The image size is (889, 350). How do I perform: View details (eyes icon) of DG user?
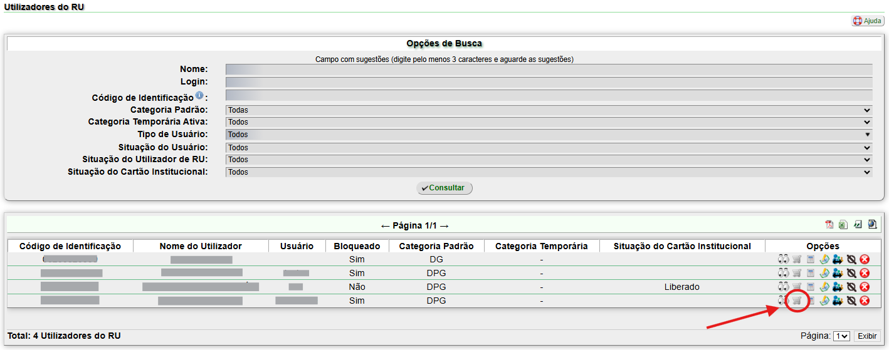[783, 259]
